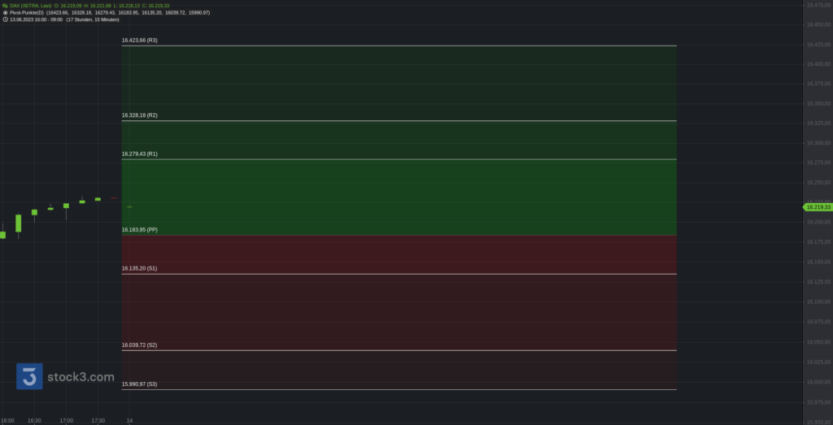Image resolution: width=833 pixels, height=425 pixels.
Task: Select the DAX (XETRA, Last) legend label
Action: [31, 6]
